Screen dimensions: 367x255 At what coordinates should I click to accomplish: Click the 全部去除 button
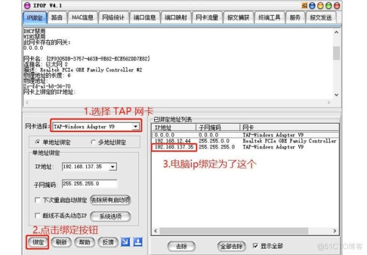231,246
